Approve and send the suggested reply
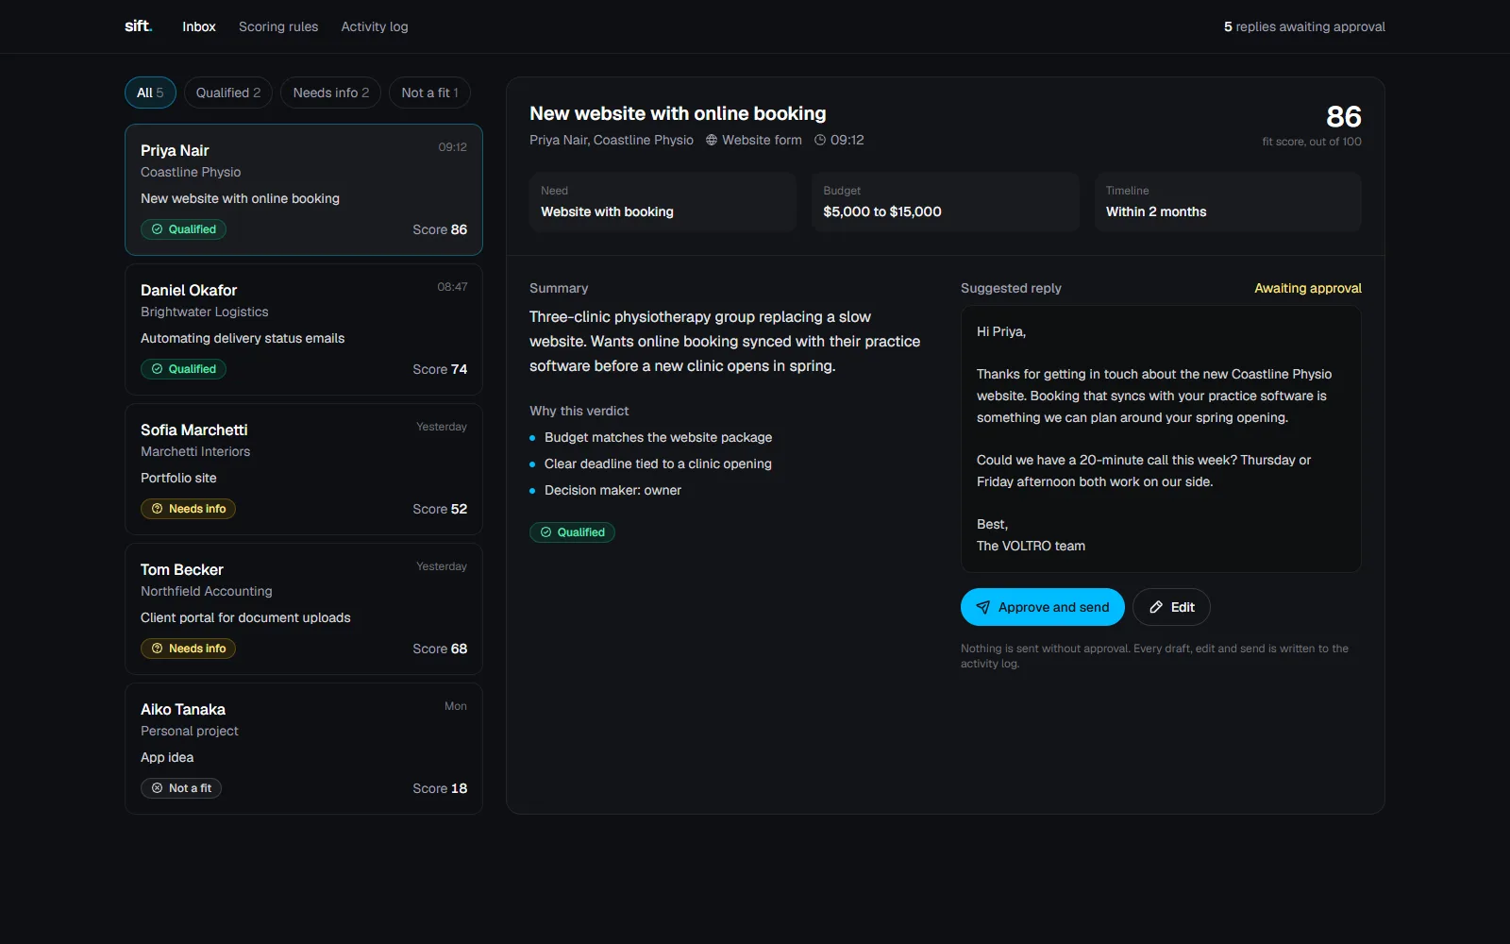This screenshot has height=944, width=1510. point(1043,607)
